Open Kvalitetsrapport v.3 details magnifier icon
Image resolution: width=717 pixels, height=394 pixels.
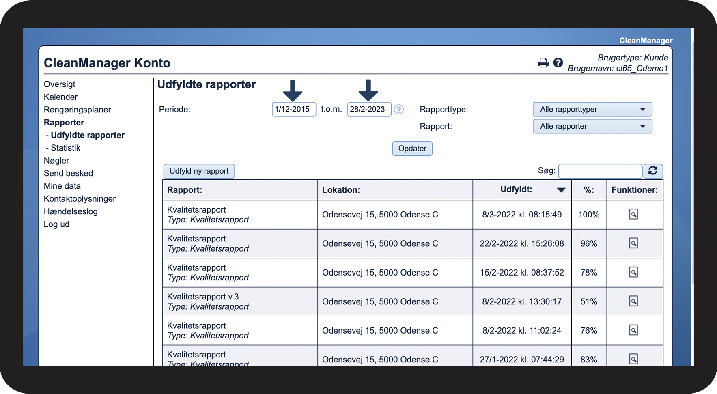pyautogui.click(x=633, y=301)
